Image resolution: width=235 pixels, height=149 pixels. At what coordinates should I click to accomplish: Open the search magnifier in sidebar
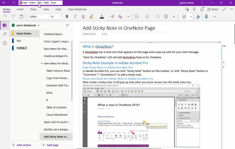pos(5,34)
